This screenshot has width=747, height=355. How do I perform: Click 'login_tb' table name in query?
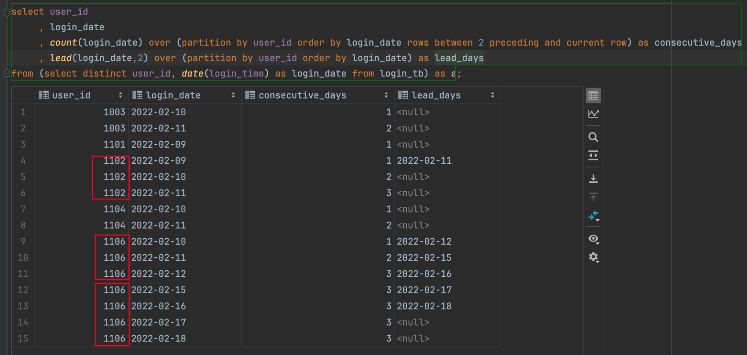point(402,73)
